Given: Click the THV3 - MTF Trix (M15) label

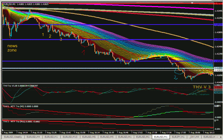Looking at the screenshot, I should click(x=21, y=122).
